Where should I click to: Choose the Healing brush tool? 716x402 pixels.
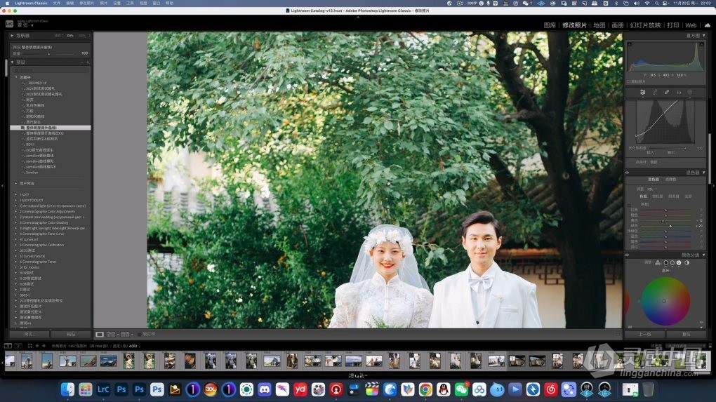(667, 92)
